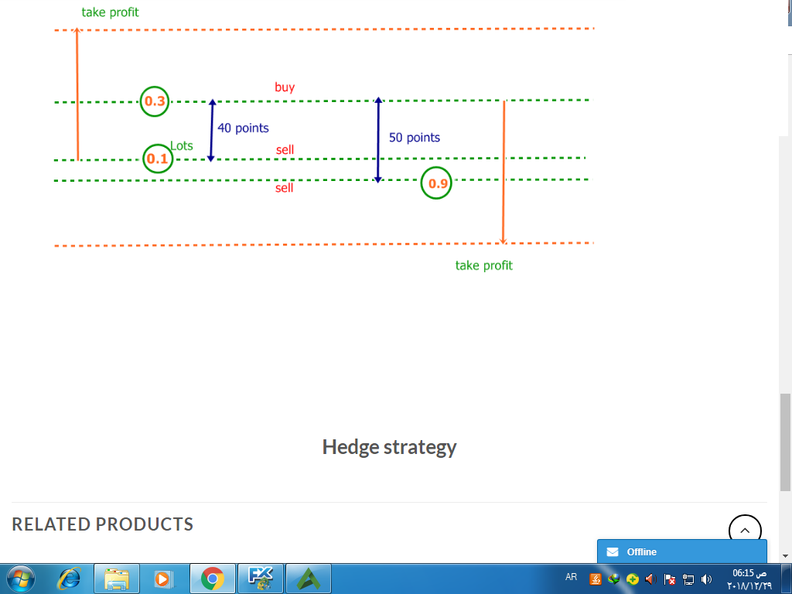Click the Show Desktop strip
This screenshot has width=792, height=594.
(787, 579)
